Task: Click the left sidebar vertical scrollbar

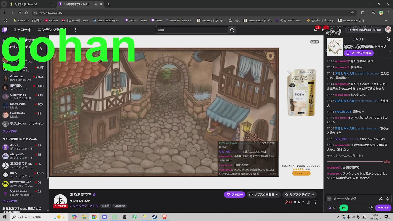Action: (48, 123)
